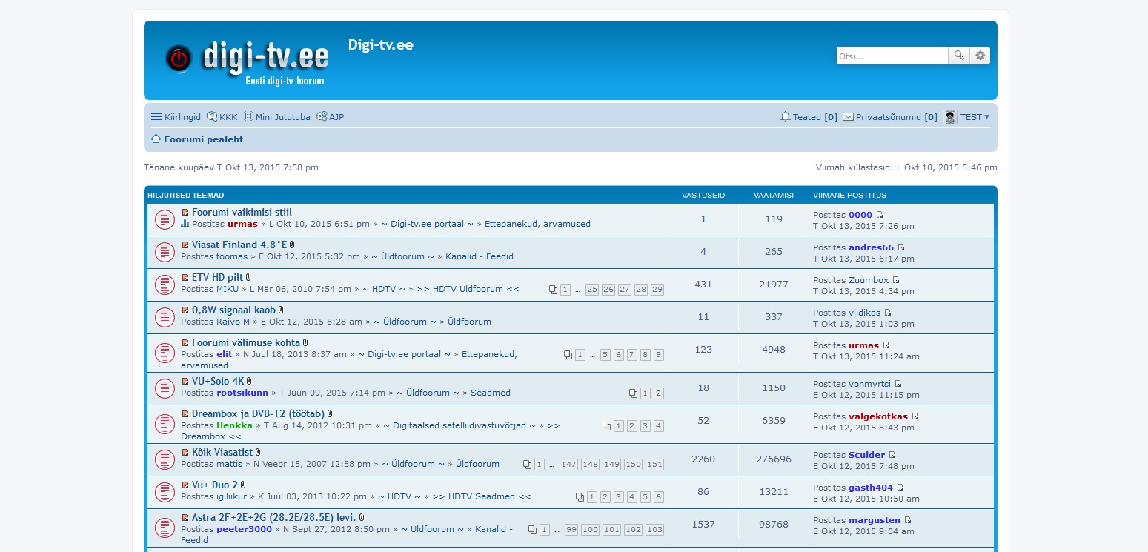View latest post by 0000 arrow icon
The height and width of the screenshot is (552, 1148).
(x=880, y=216)
